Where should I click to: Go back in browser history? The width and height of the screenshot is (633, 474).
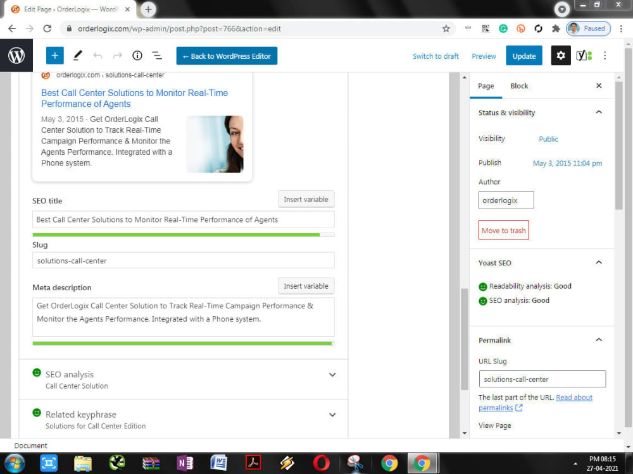point(12,28)
